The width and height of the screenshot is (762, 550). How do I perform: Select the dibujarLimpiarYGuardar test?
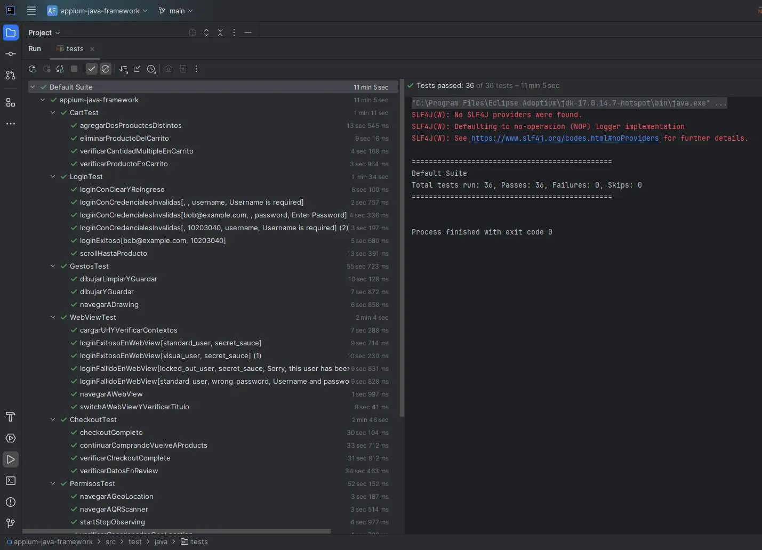tap(118, 279)
